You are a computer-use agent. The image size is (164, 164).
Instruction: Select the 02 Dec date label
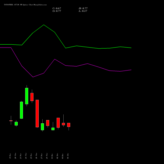click(57, 156)
